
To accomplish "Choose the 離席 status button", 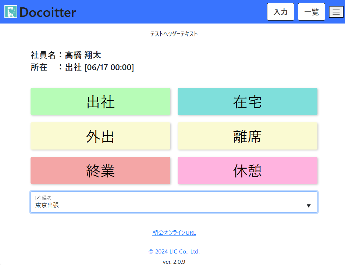I will click(x=247, y=136).
